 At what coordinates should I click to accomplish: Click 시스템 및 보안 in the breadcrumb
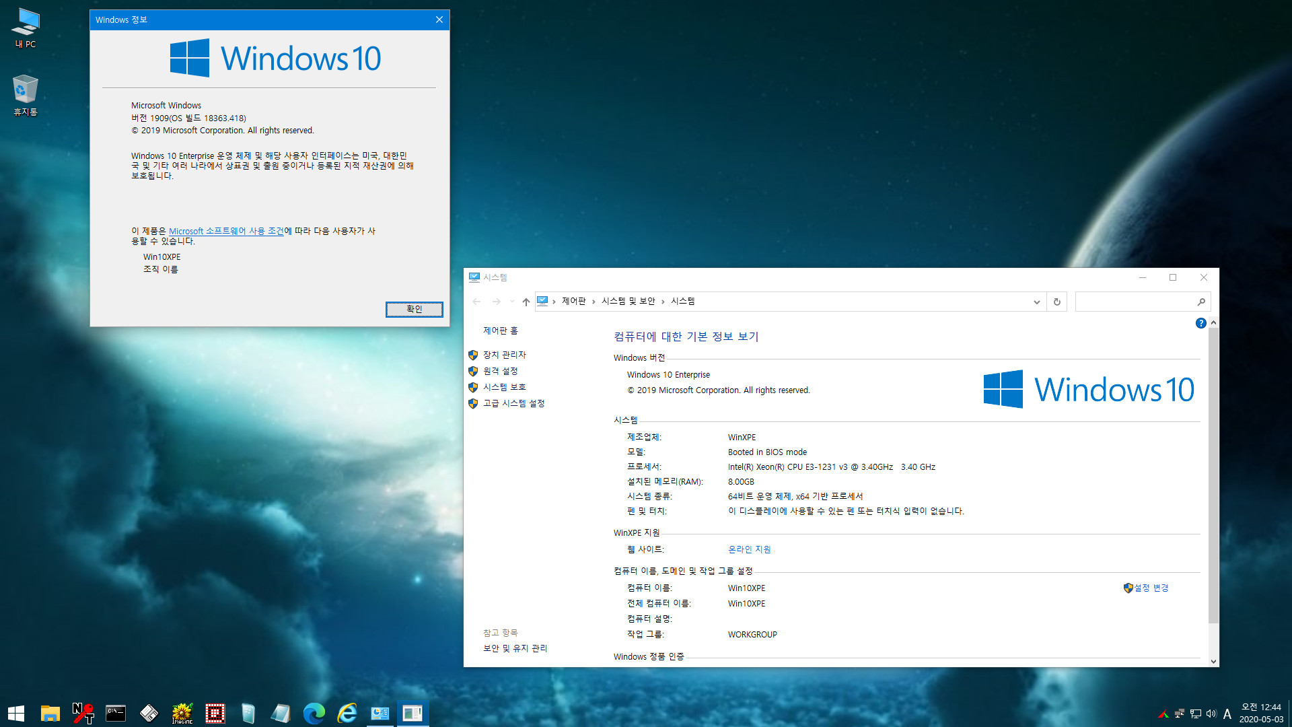coord(629,301)
